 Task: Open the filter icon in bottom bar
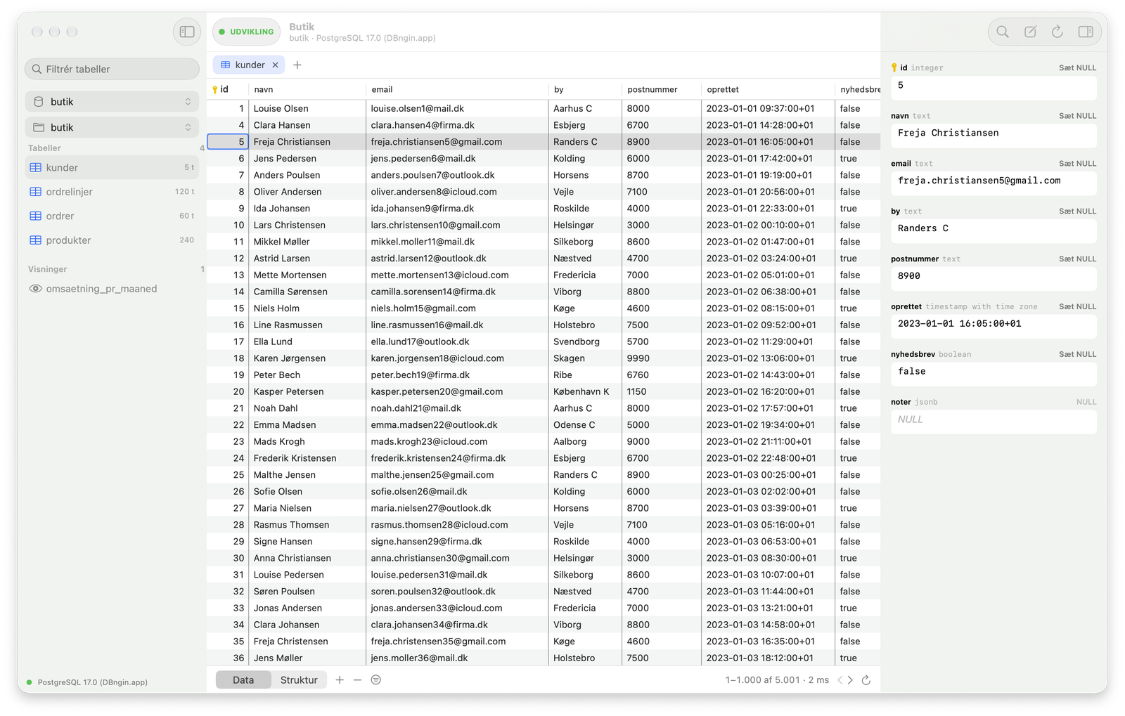tap(376, 679)
